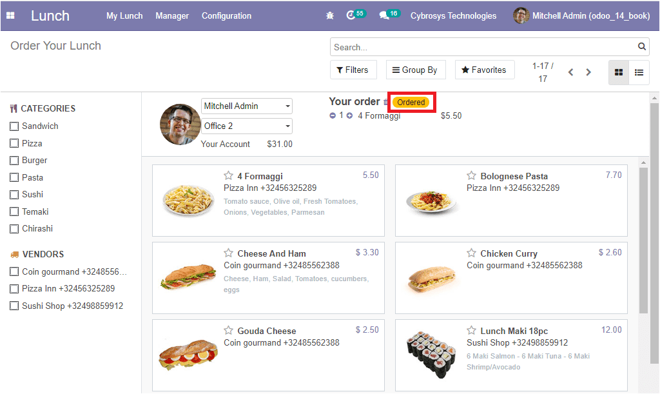Click Gouda Cheese price $ 2.50

pos(367,330)
